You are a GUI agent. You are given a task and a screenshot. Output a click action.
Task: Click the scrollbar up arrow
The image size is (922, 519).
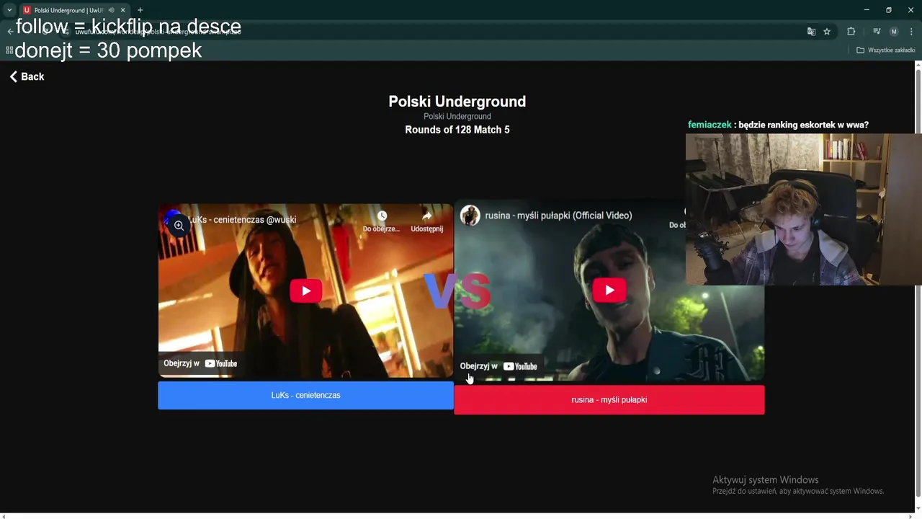[918, 64]
